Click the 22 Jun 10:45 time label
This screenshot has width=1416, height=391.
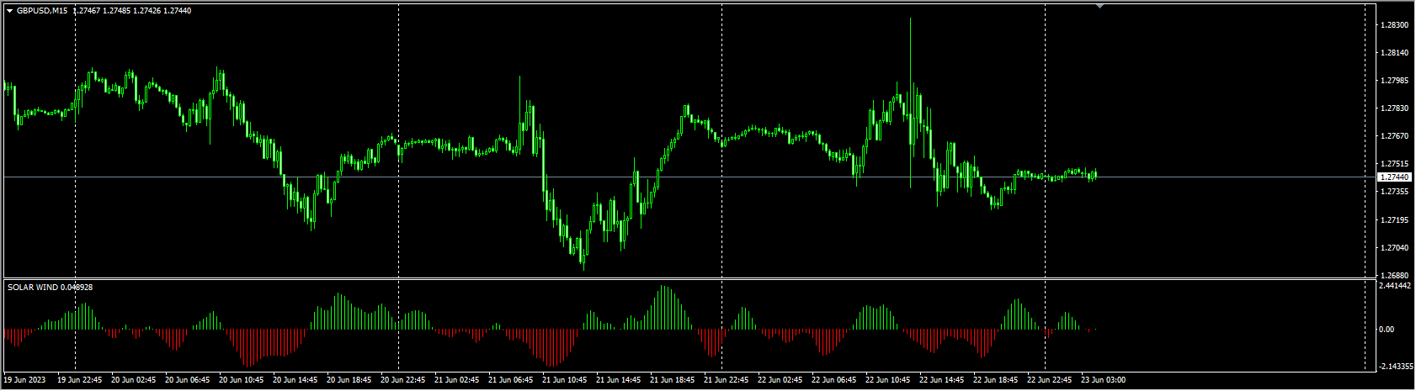(x=888, y=380)
